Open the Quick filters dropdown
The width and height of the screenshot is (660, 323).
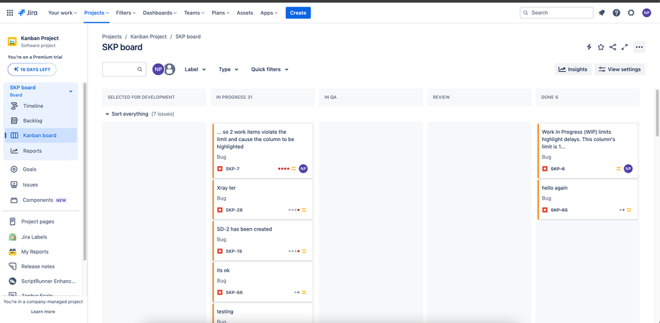point(270,69)
